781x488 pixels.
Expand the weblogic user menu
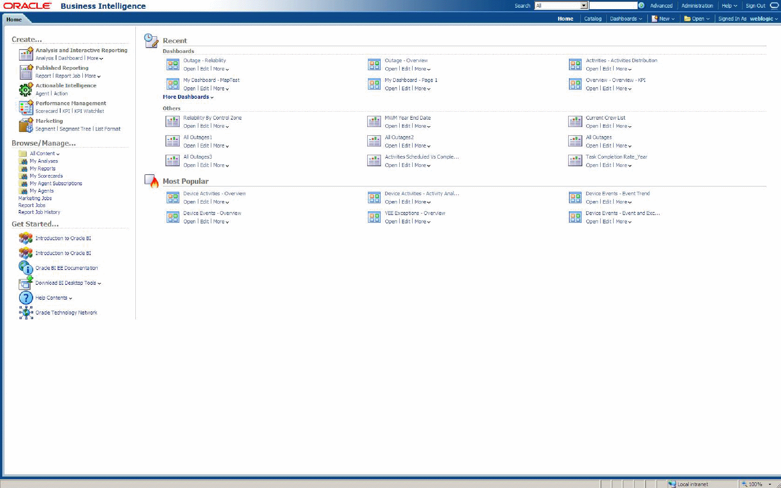pos(764,19)
